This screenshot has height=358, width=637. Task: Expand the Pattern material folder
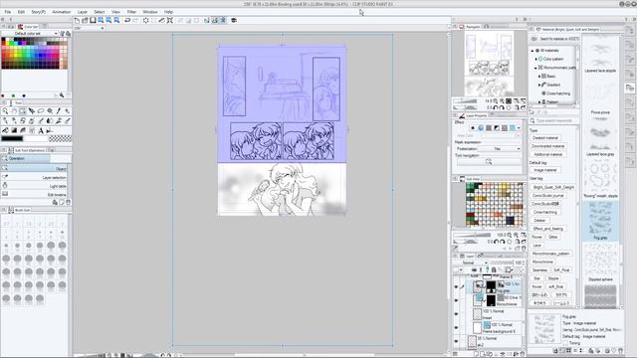(539, 102)
